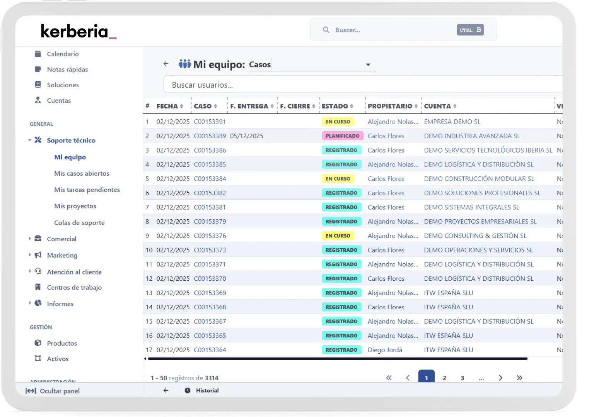Screen dimensions: 616x417
Task: Click delivery date 05/12/2025
Action: click(247, 136)
